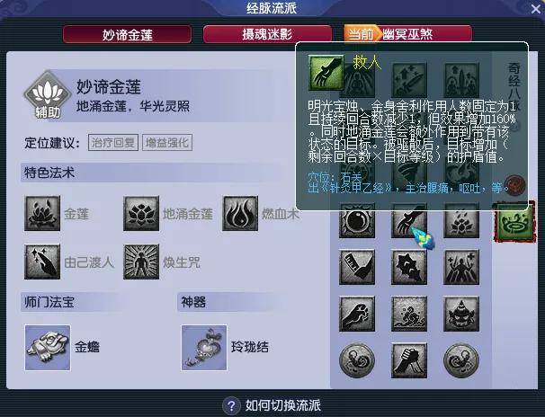Open the 如何切换流派 help link
This screenshot has height=417, width=545.
tap(283, 405)
